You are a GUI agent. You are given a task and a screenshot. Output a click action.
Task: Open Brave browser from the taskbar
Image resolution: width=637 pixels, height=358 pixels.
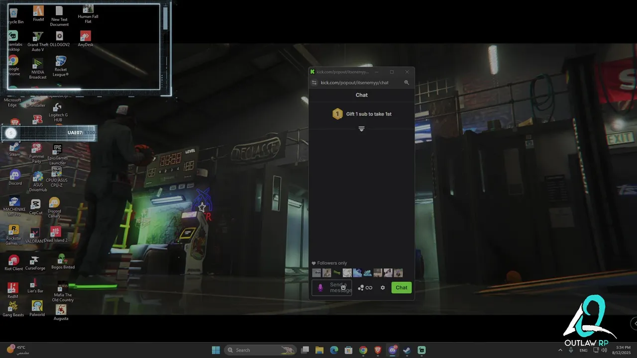378,350
